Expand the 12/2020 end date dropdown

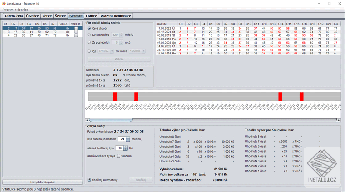tap(143, 51)
